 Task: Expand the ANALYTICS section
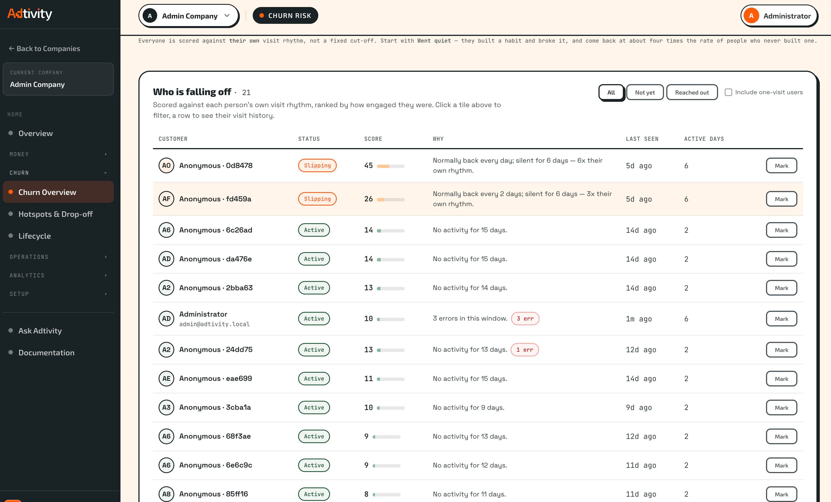(58, 275)
